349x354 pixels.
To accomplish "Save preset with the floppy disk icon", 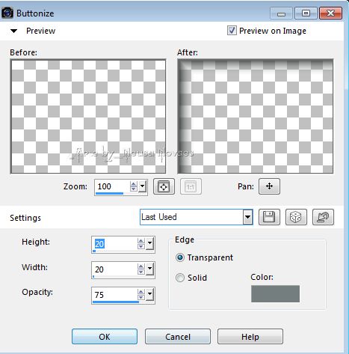I will tap(269, 217).
